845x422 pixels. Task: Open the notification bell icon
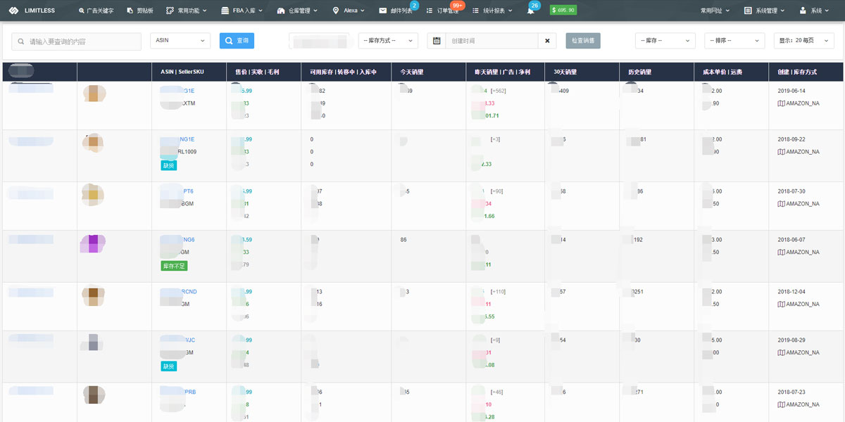pyautogui.click(x=530, y=11)
